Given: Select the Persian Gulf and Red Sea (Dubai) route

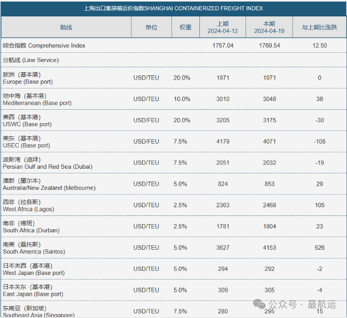Looking at the screenshot, I should [48, 163].
